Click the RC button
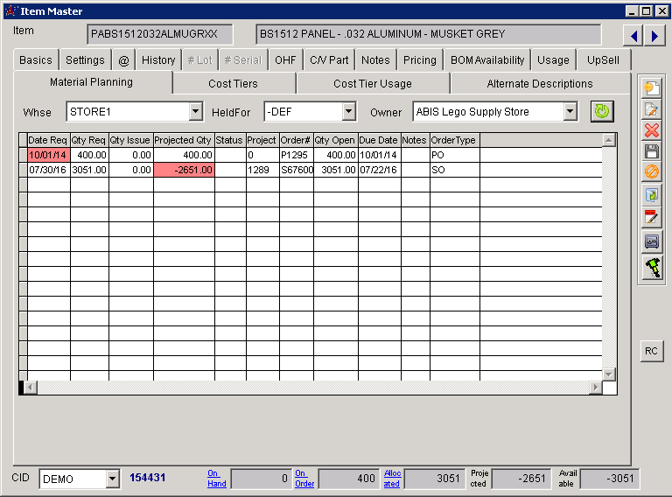Screen dimensions: 672x497 [x=651, y=351]
